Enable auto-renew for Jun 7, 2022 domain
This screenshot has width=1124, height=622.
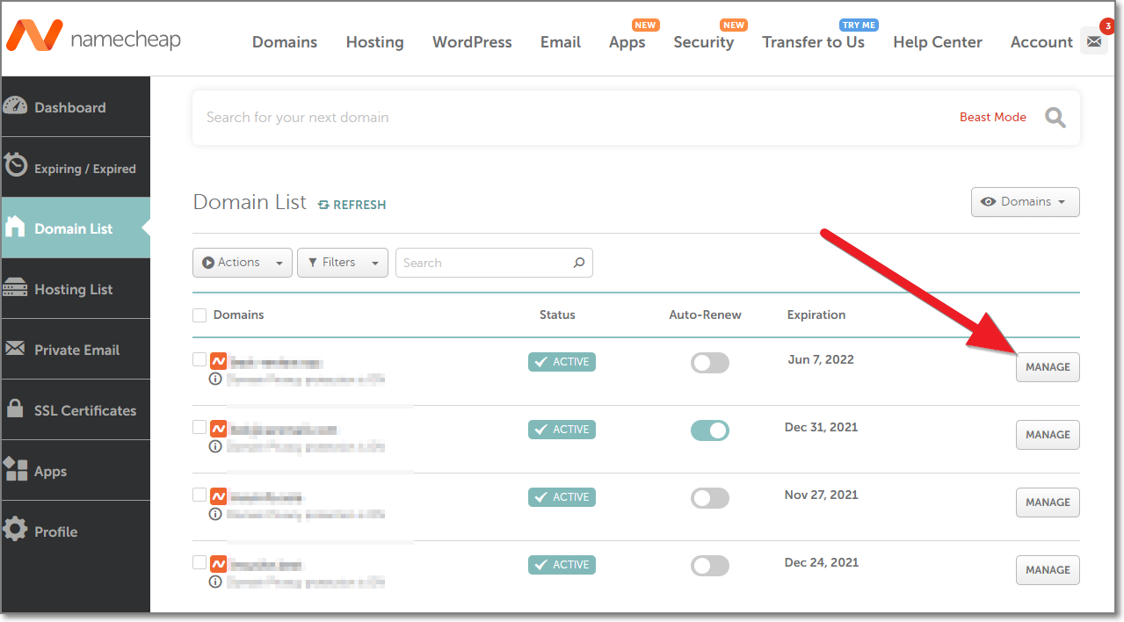pos(710,363)
